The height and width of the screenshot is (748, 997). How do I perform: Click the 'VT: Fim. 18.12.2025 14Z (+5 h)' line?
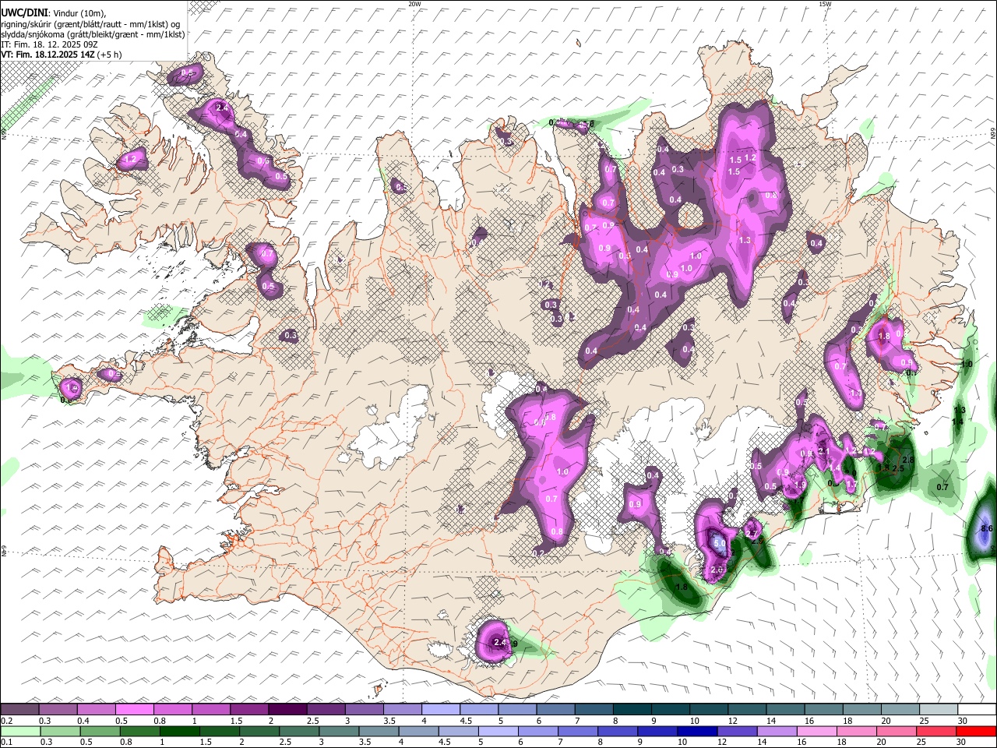coord(62,55)
